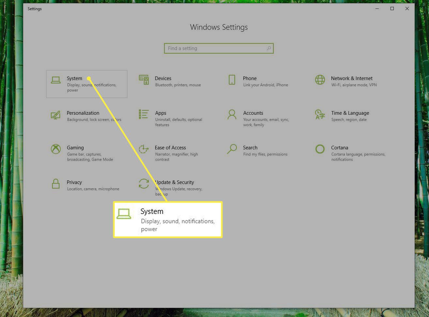Viewport: 429px width, 317px height.
Task: Go to Apps title link
Action: coord(161,113)
